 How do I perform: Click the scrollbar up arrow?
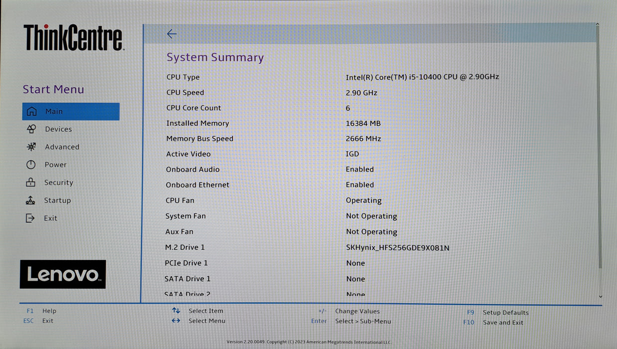(x=597, y=25)
